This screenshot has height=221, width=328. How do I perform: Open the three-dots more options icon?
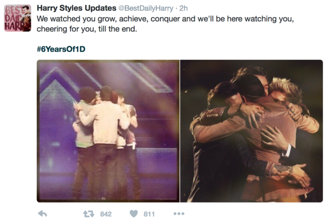click(x=179, y=213)
